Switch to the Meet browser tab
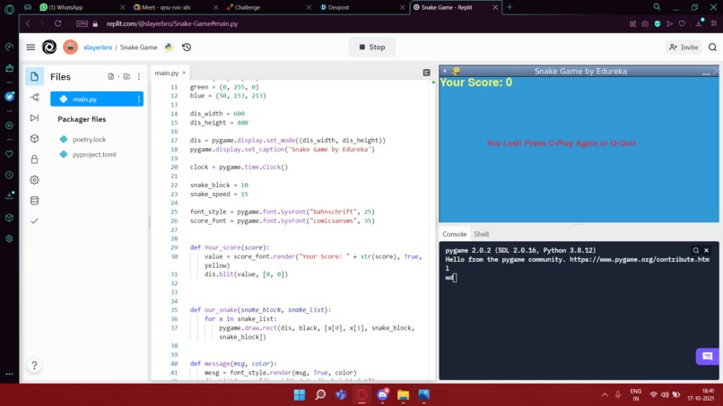This screenshot has height=406, width=723. coord(175,7)
